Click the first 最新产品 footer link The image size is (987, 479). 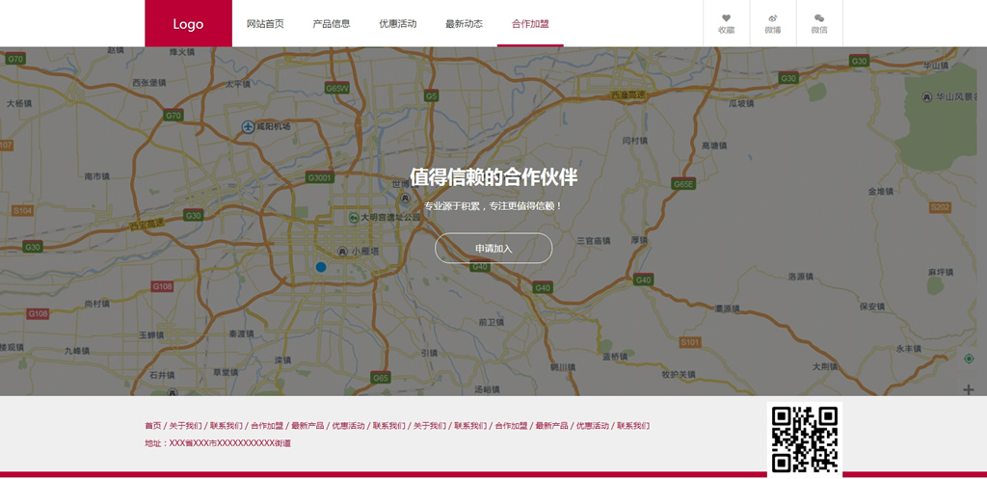click(x=307, y=425)
